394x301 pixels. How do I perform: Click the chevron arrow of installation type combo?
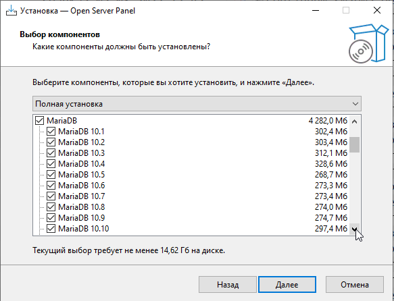[x=355, y=104]
